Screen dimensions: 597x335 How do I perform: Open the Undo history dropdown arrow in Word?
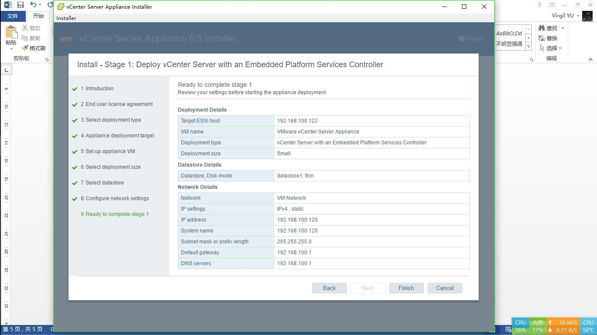[40, 5]
